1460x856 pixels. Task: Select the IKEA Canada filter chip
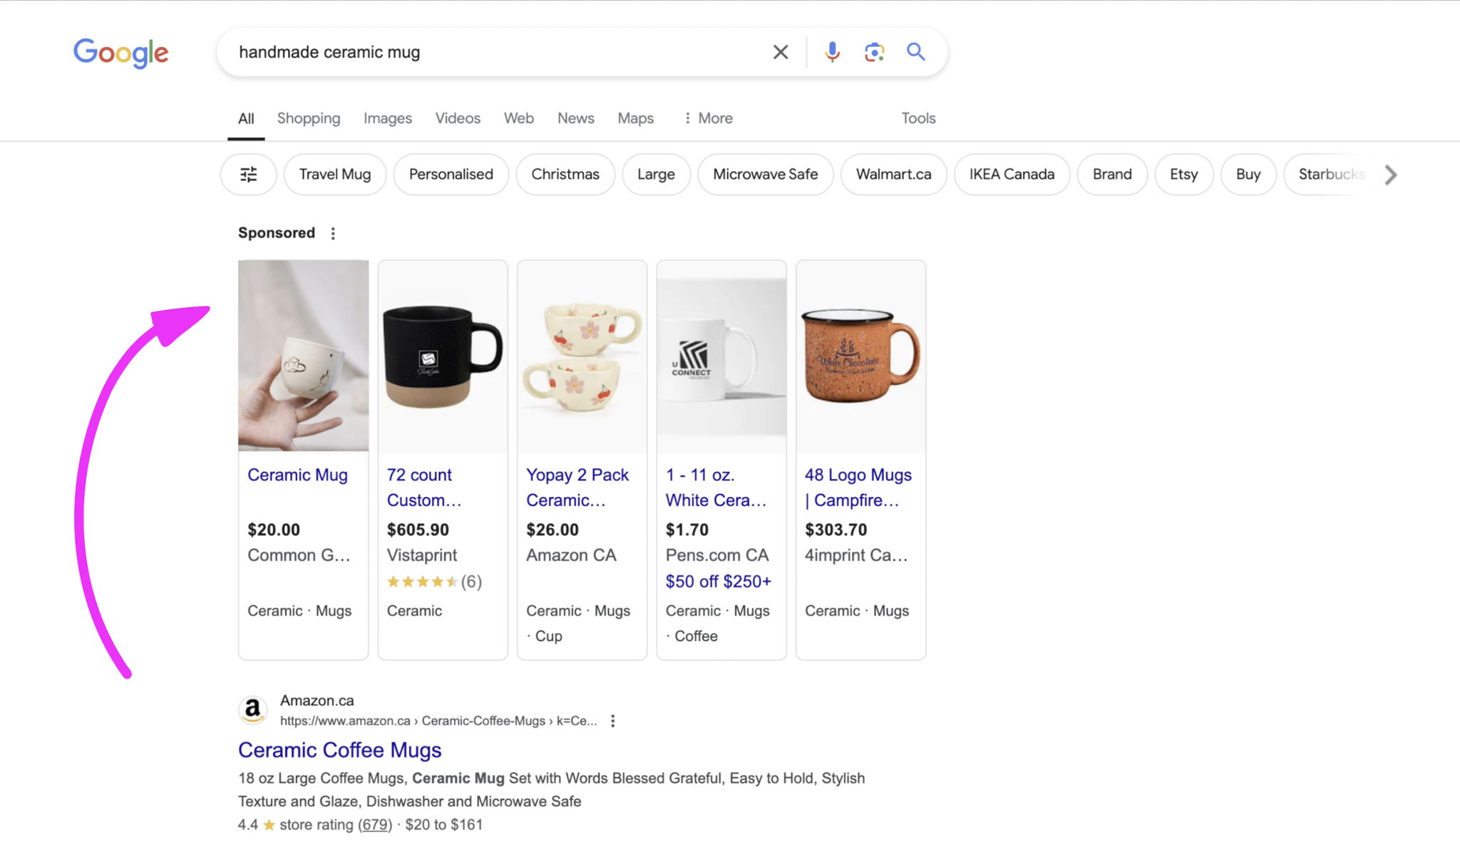pyautogui.click(x=1012, y=175)
